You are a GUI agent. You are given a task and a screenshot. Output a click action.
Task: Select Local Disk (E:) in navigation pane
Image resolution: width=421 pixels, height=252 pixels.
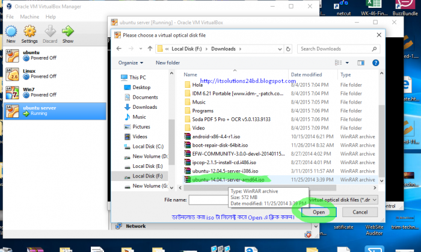click(143, 166)
